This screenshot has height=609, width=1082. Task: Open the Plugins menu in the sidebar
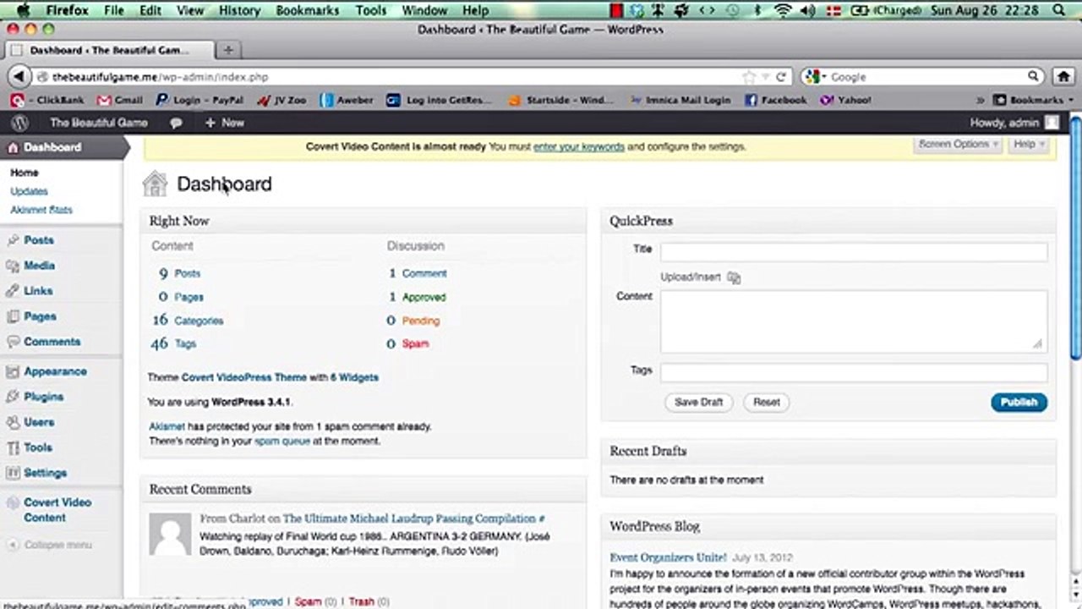(43, 397)
